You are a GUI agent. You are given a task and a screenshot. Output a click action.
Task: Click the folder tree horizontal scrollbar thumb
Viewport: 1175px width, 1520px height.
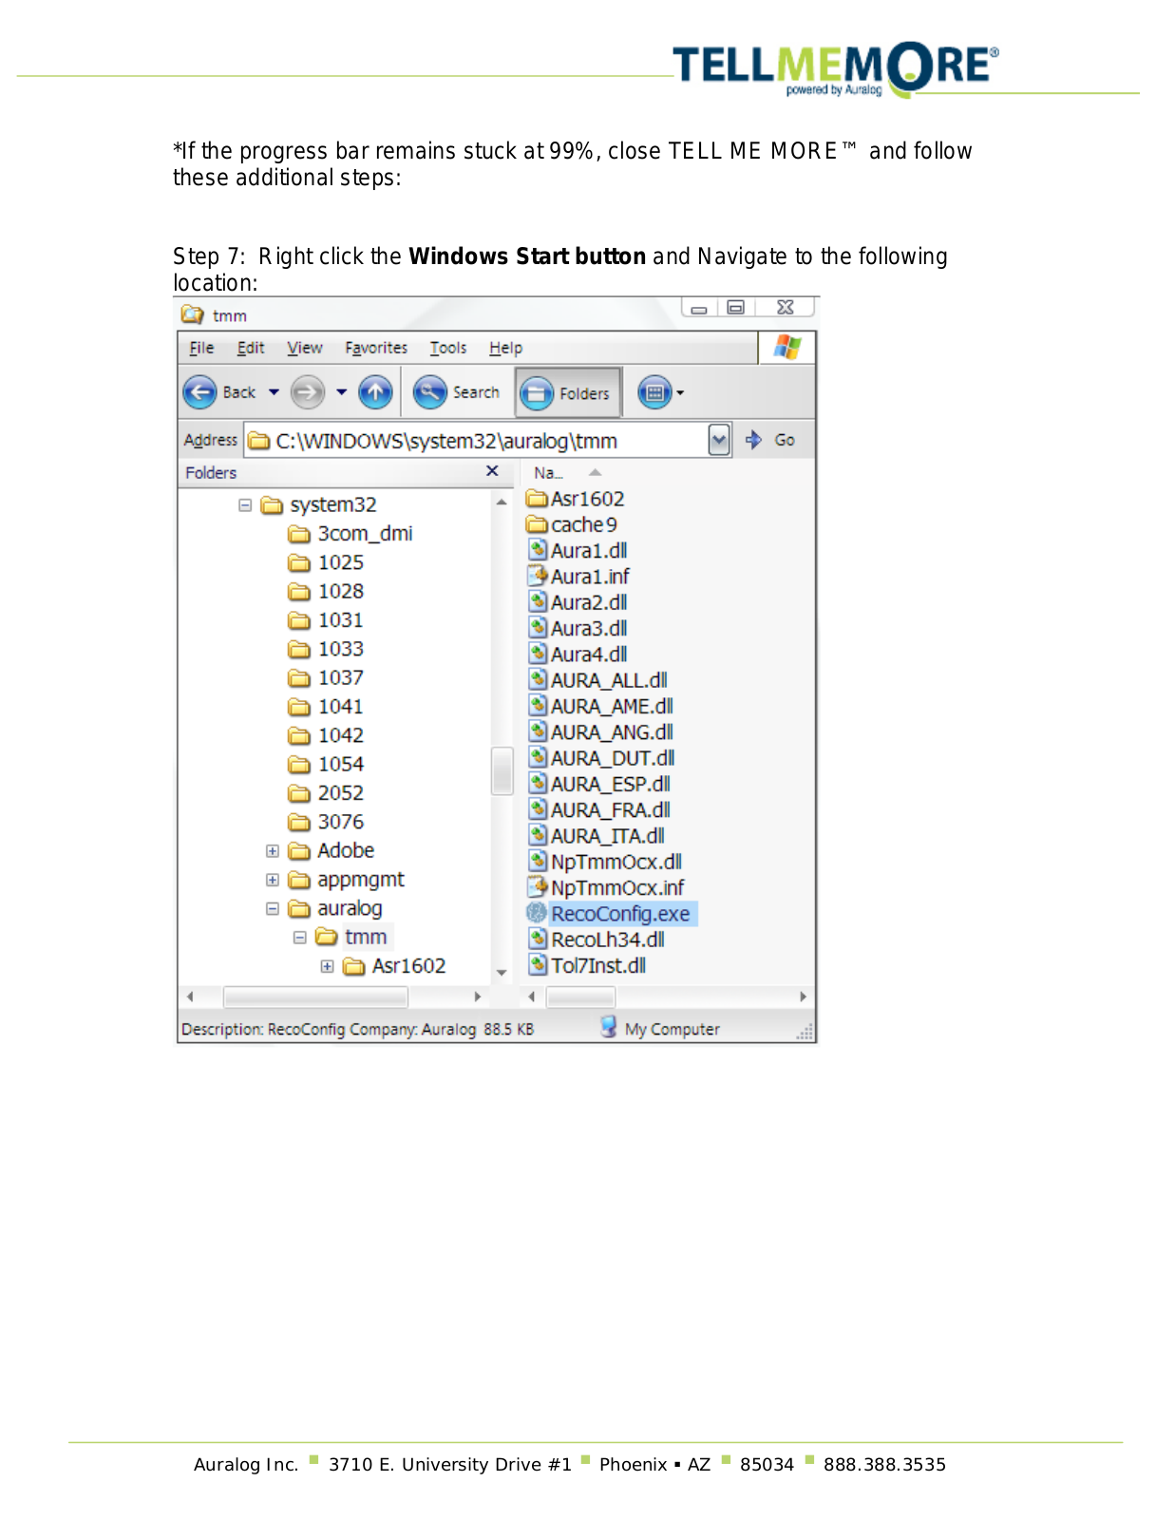point(315,997)
